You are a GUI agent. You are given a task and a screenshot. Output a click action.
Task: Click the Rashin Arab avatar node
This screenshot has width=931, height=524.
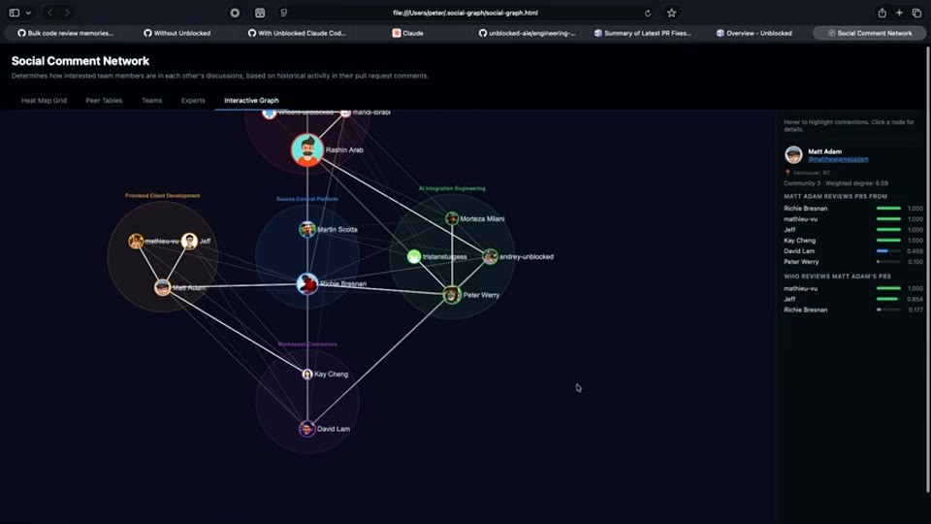[307, 150]
